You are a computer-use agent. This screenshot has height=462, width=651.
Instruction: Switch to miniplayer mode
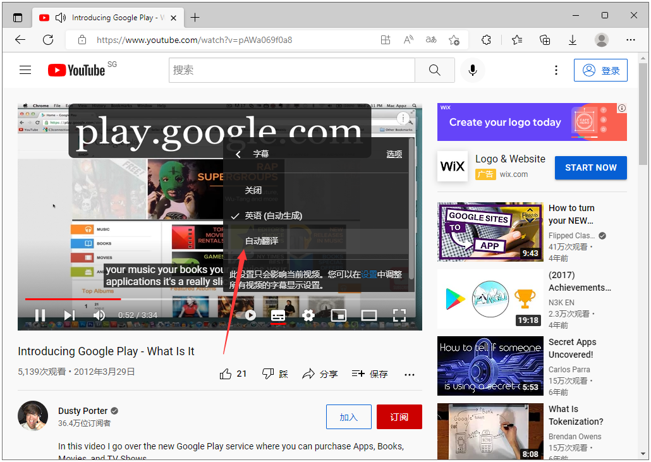pyautogui.click(x=339, y=315)
